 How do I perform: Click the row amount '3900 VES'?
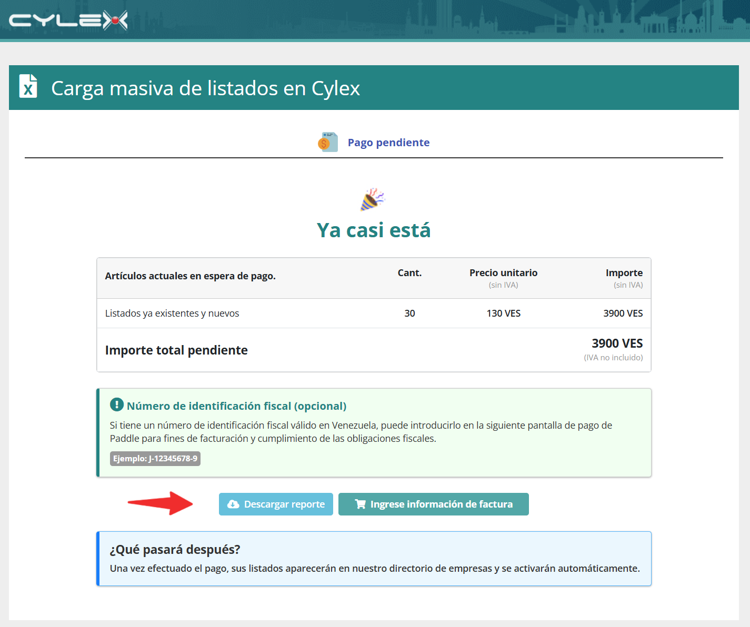coord(623,313)
